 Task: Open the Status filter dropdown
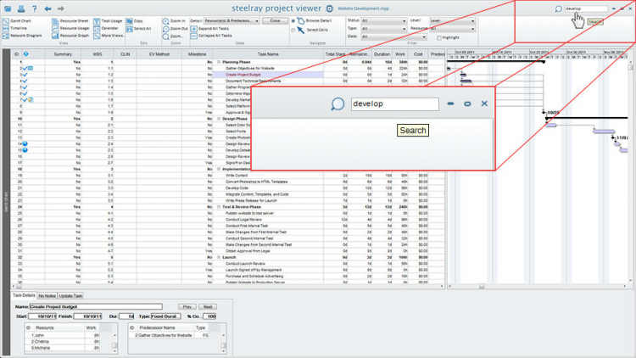pos(383,20)
